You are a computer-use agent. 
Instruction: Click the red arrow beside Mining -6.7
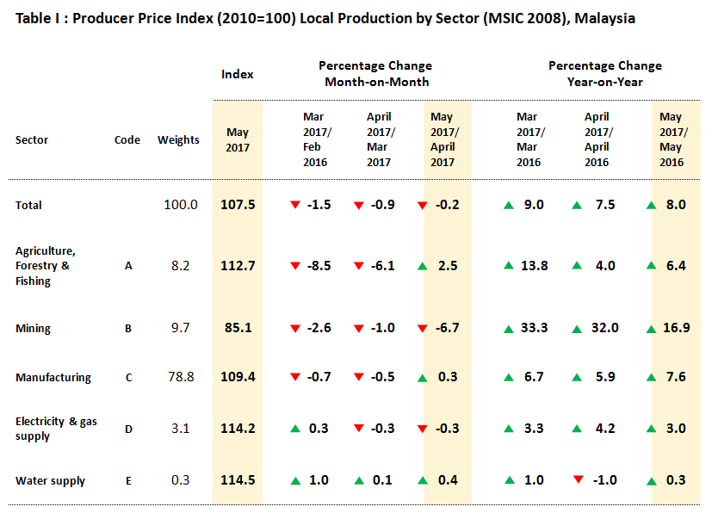tap(423, 328)
